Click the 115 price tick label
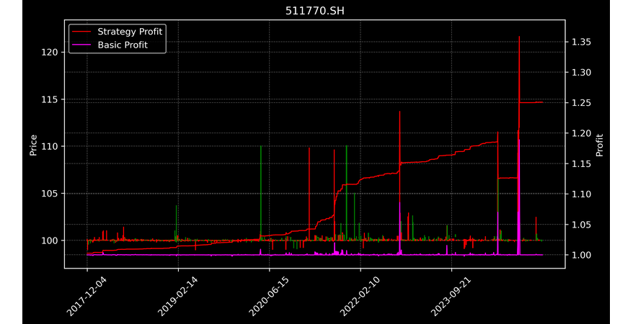The width and height of the screenshot is (633, 324). coord(49,99)
